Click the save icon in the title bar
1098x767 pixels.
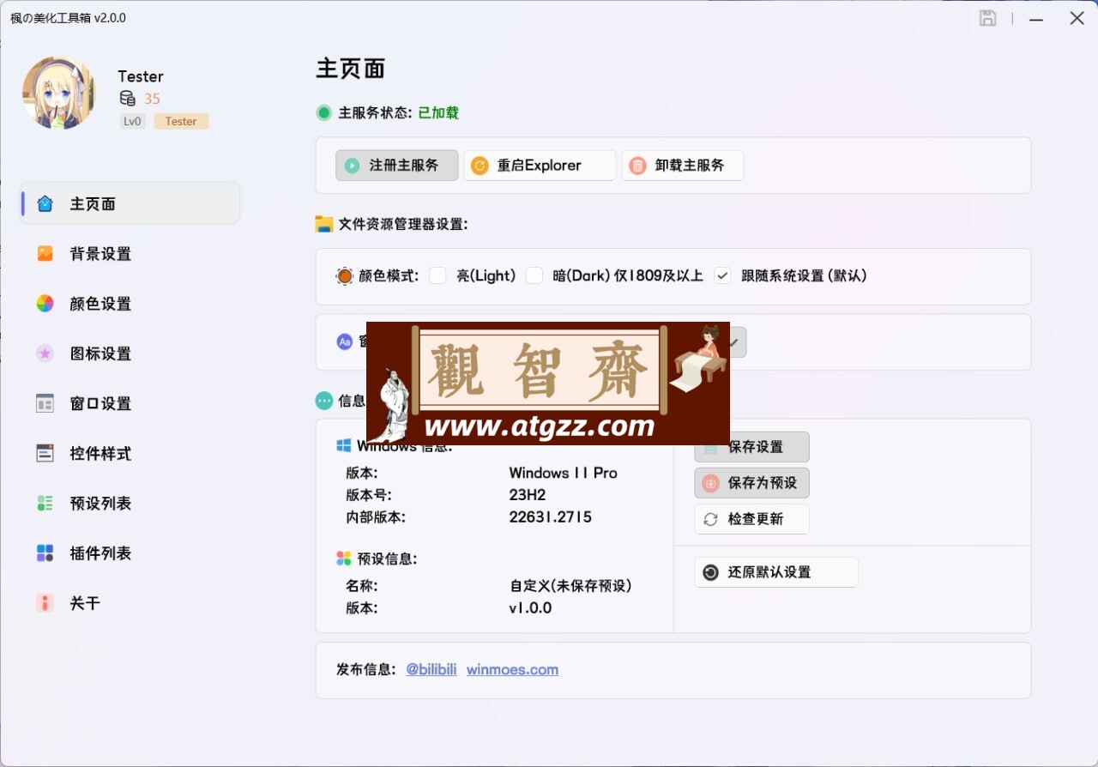click(988, 18)
